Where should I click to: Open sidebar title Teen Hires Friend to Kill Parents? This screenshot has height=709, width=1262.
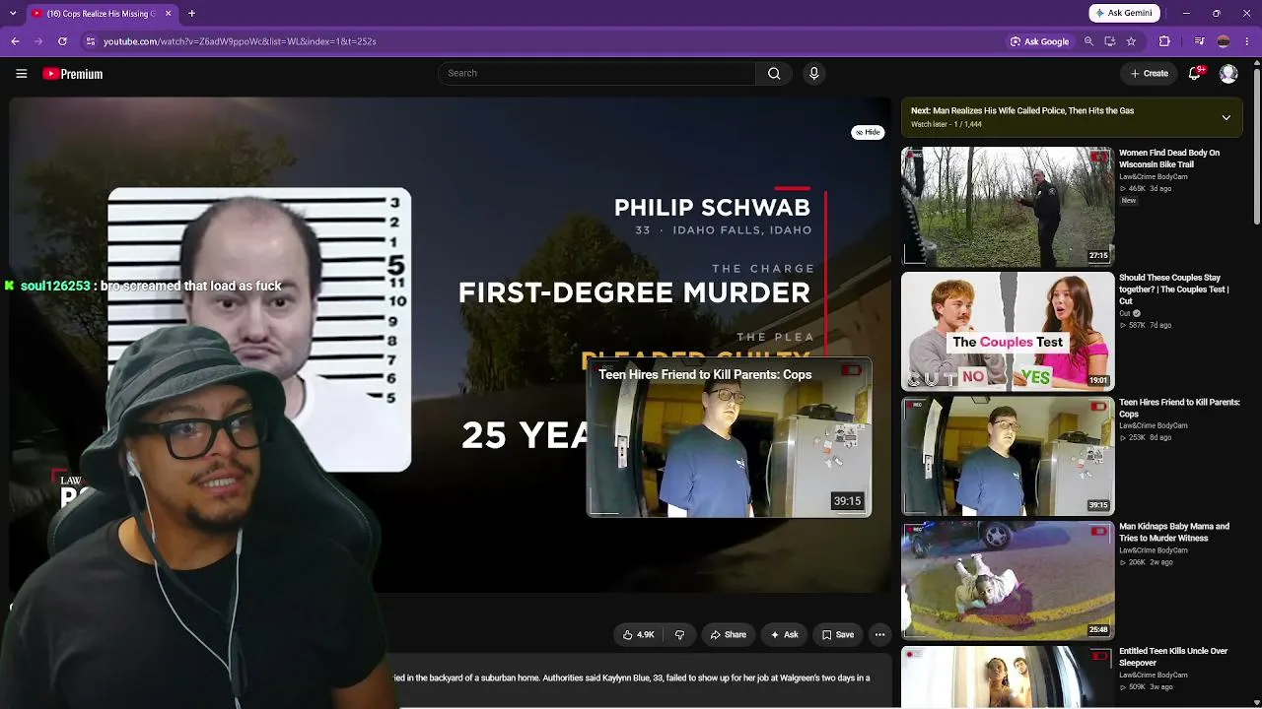click(x=1179, y=408)
